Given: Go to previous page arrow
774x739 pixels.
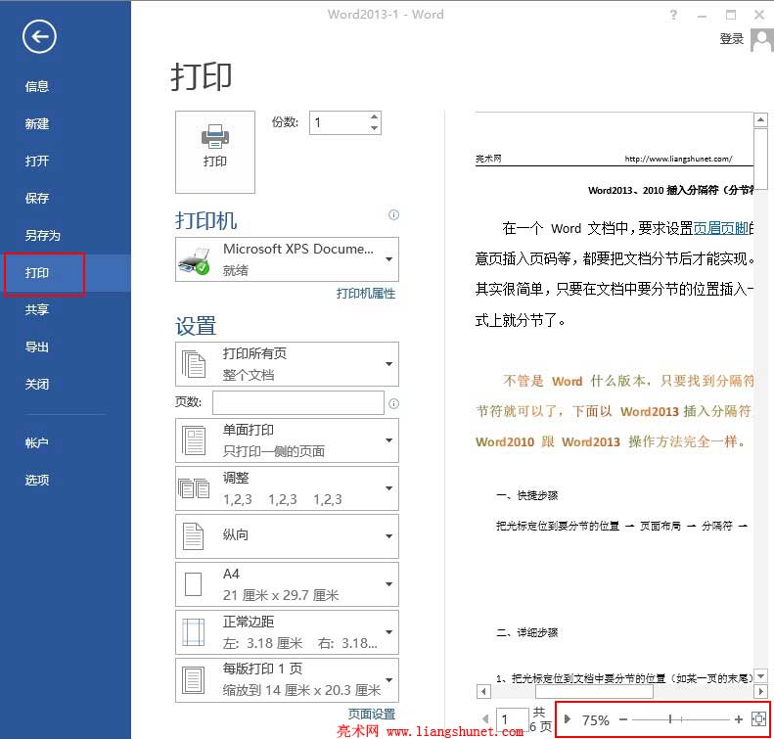Looking at the screenshot, I should [485, 719].
